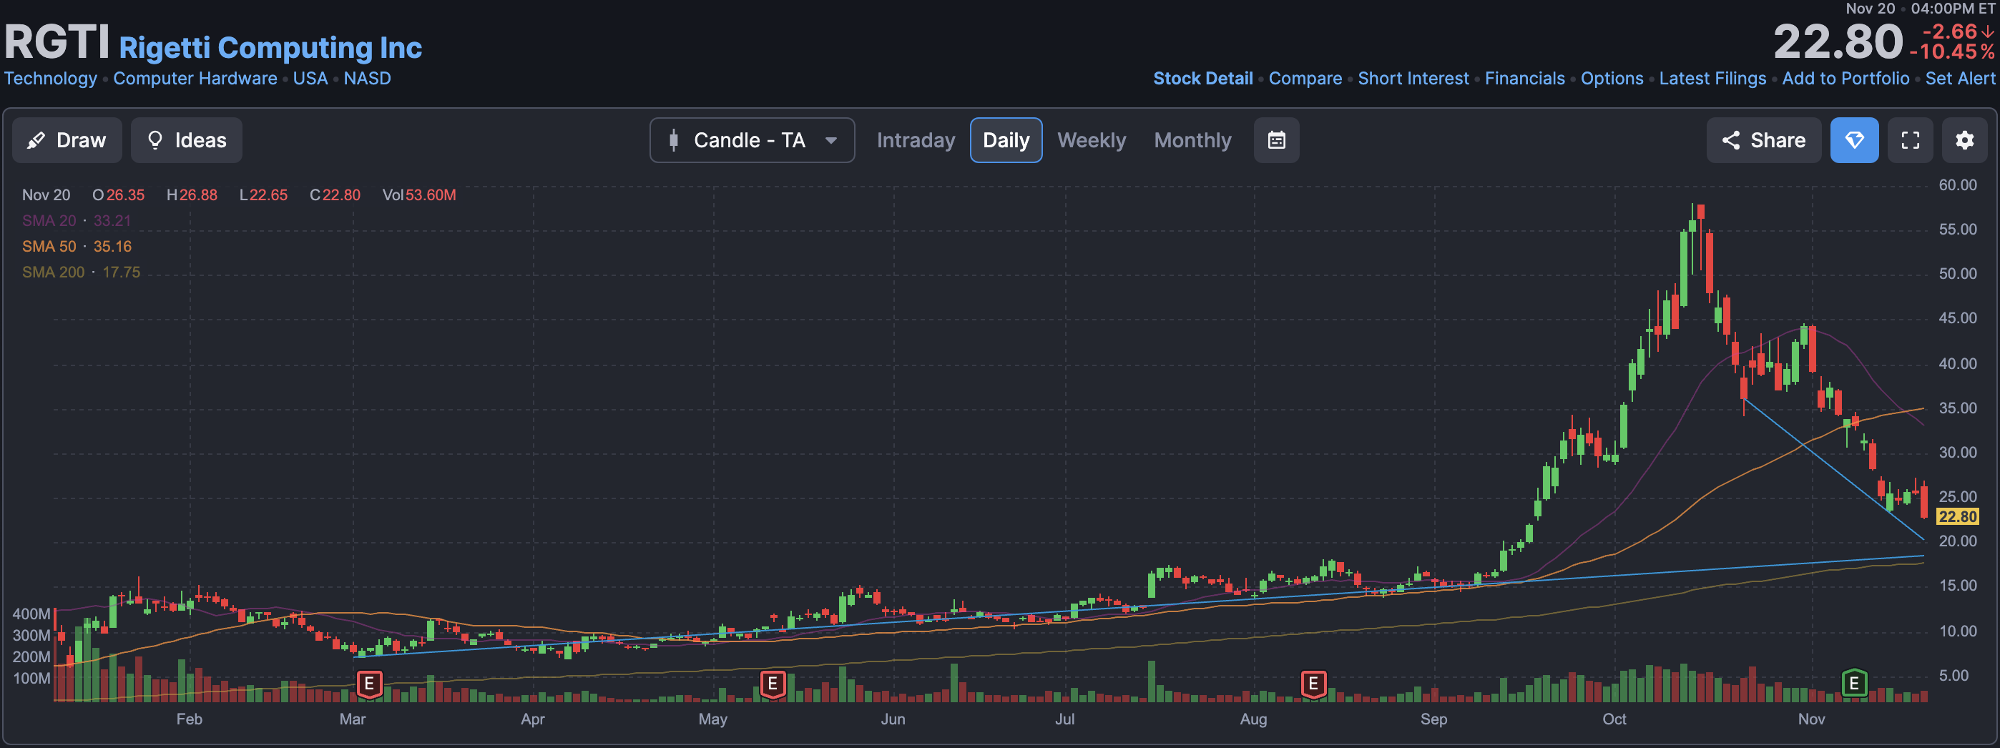Viewport: 2000px width, 748px height.
Task: Switch to Monthly timeframe
Action: (x=1192, y=140)
